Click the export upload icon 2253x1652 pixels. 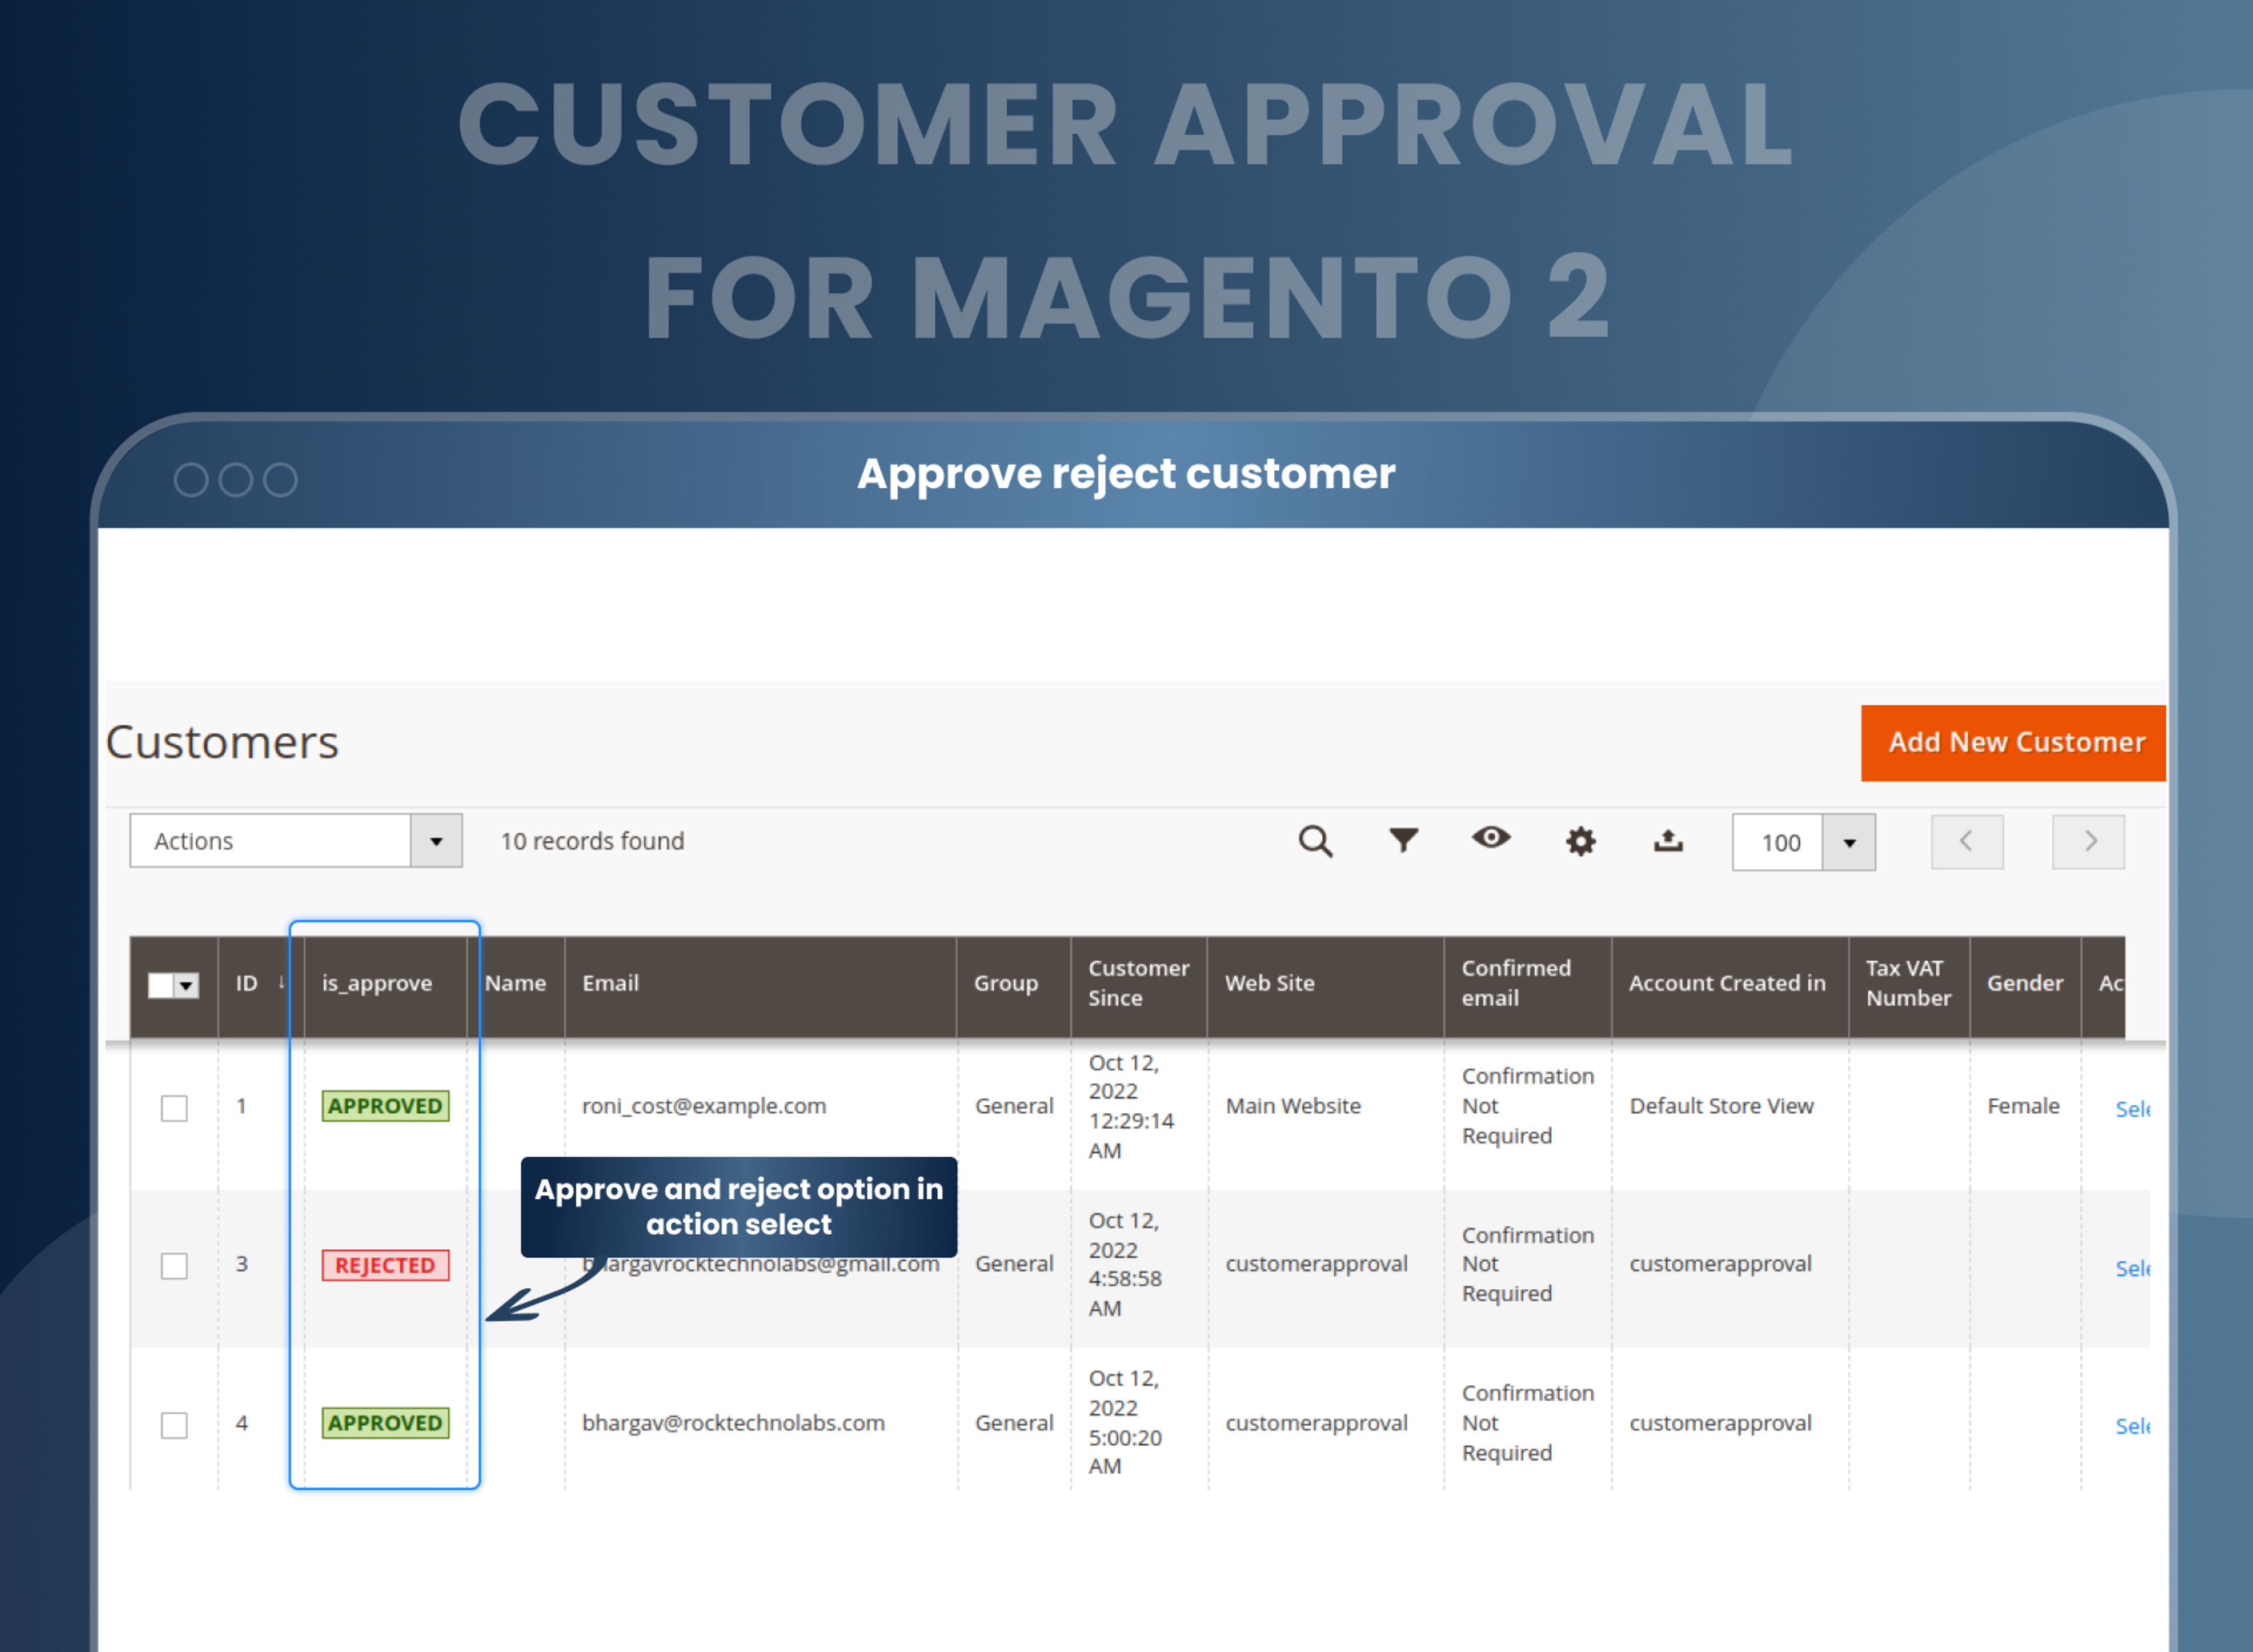[1667, 841]
